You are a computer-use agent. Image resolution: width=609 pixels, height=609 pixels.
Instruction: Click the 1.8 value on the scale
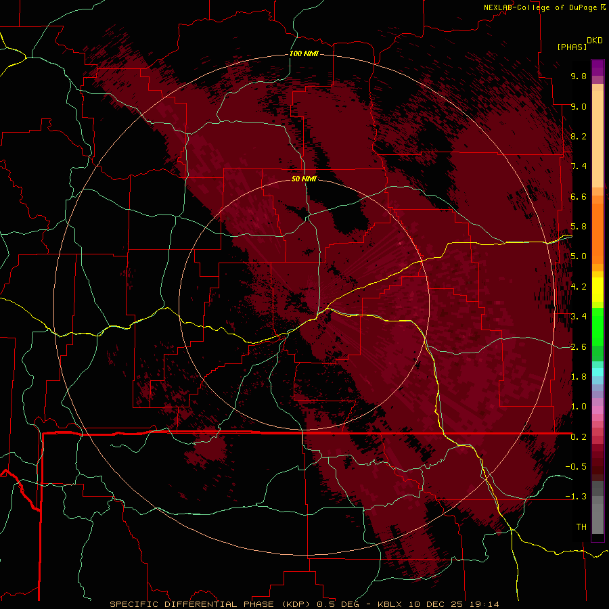(579, 376)
